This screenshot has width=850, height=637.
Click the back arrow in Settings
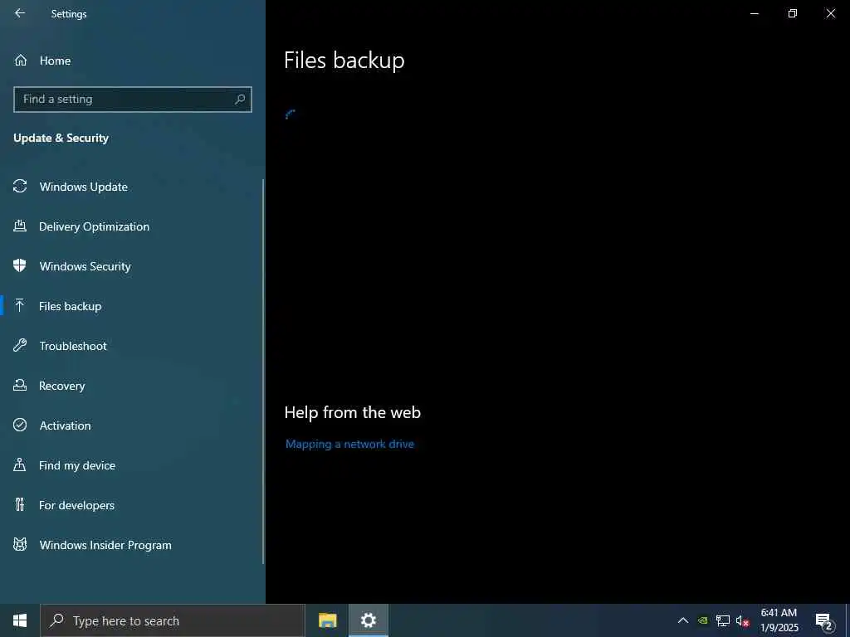click(x=20, y=13)
